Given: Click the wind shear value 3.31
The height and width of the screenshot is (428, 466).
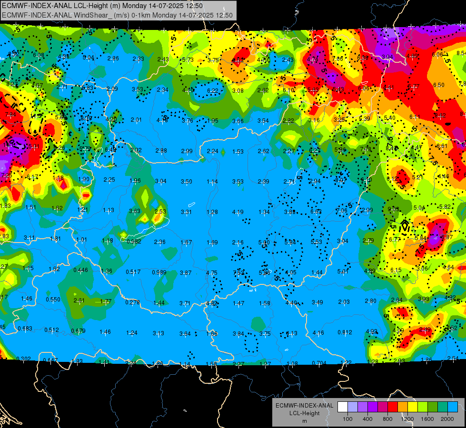Looking at the screenshot, I should tap(186, 212).
